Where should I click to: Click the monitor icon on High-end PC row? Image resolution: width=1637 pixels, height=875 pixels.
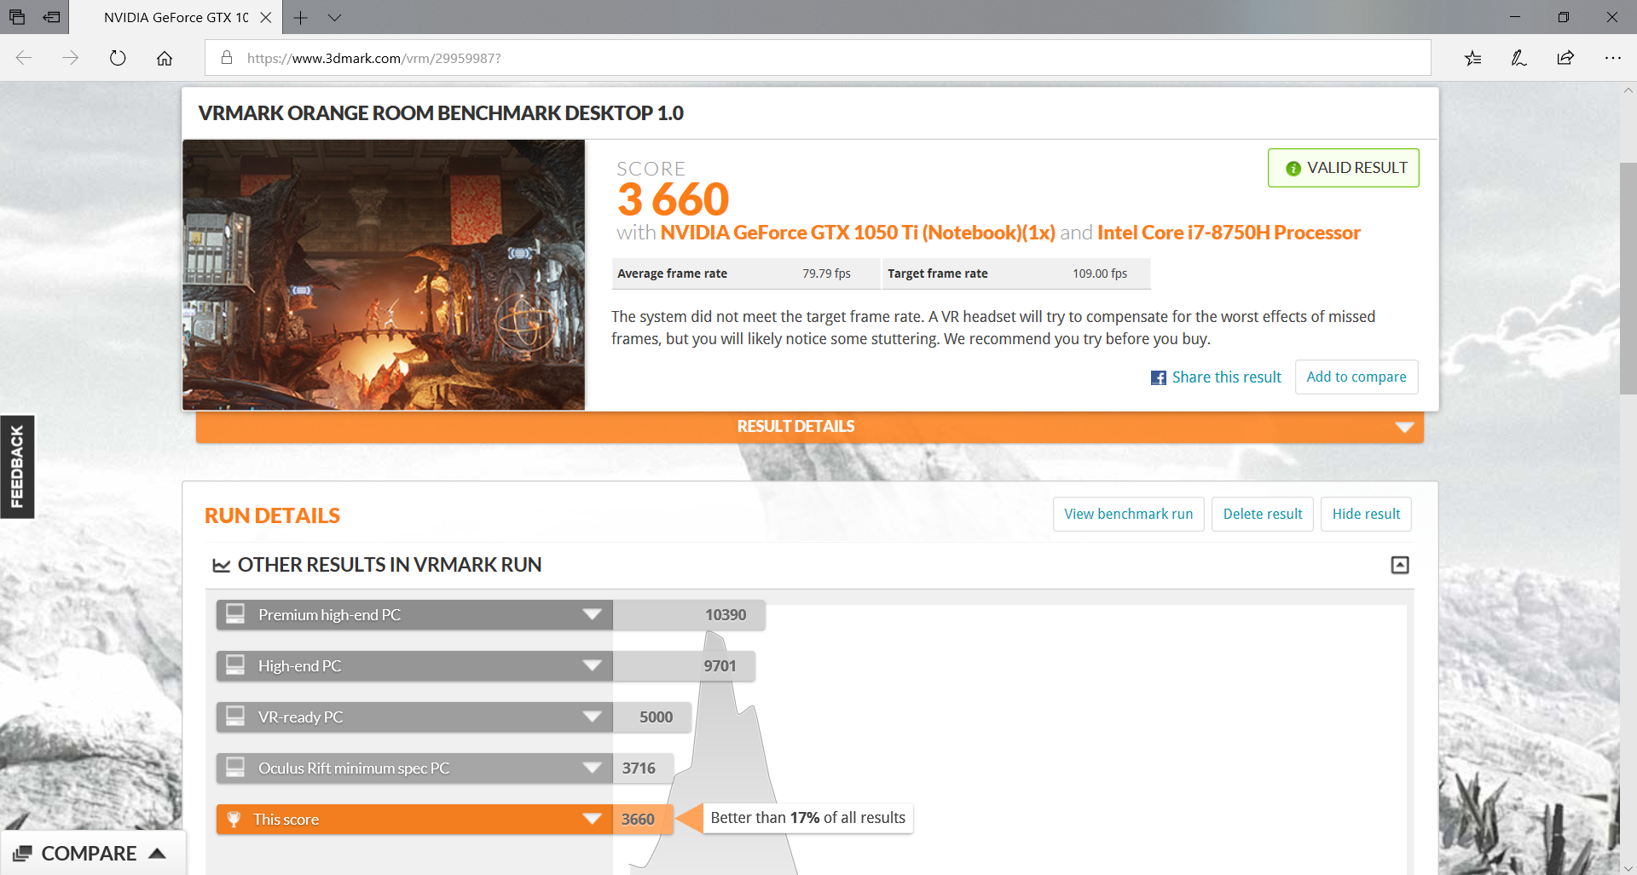(235, 665)
